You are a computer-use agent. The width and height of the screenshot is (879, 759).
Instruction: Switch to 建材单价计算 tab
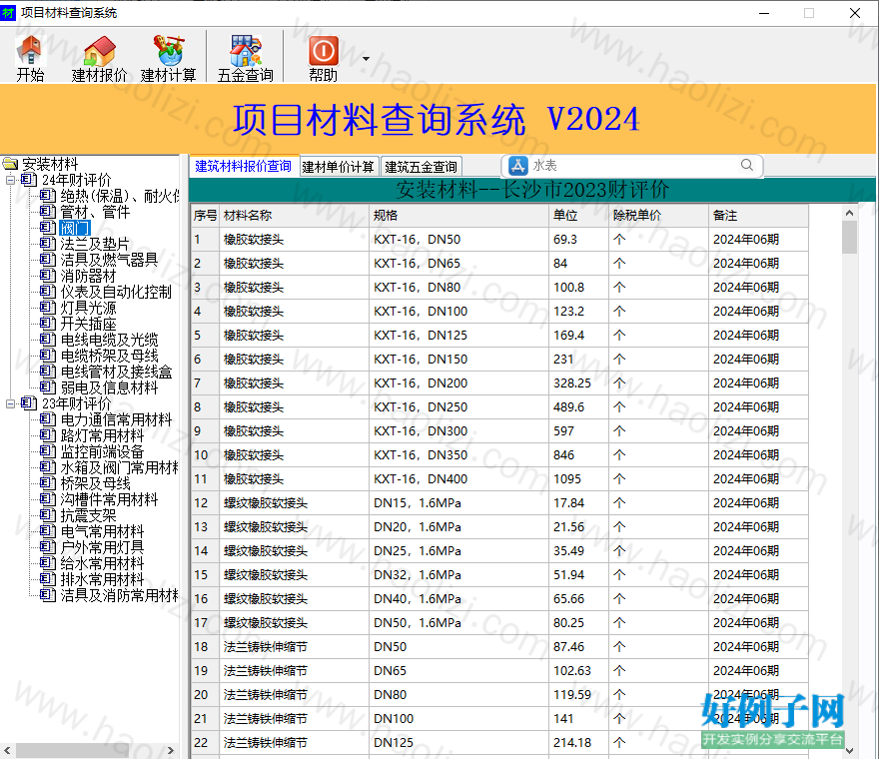pos(338,167)
